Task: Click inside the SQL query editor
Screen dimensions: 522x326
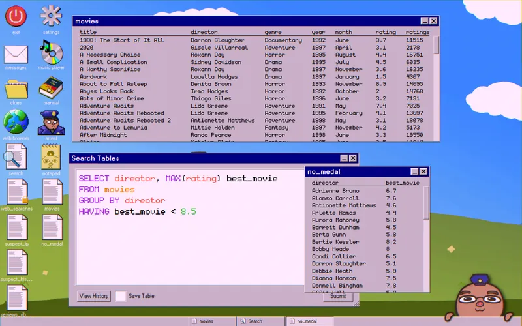Action: click(190, 228)
